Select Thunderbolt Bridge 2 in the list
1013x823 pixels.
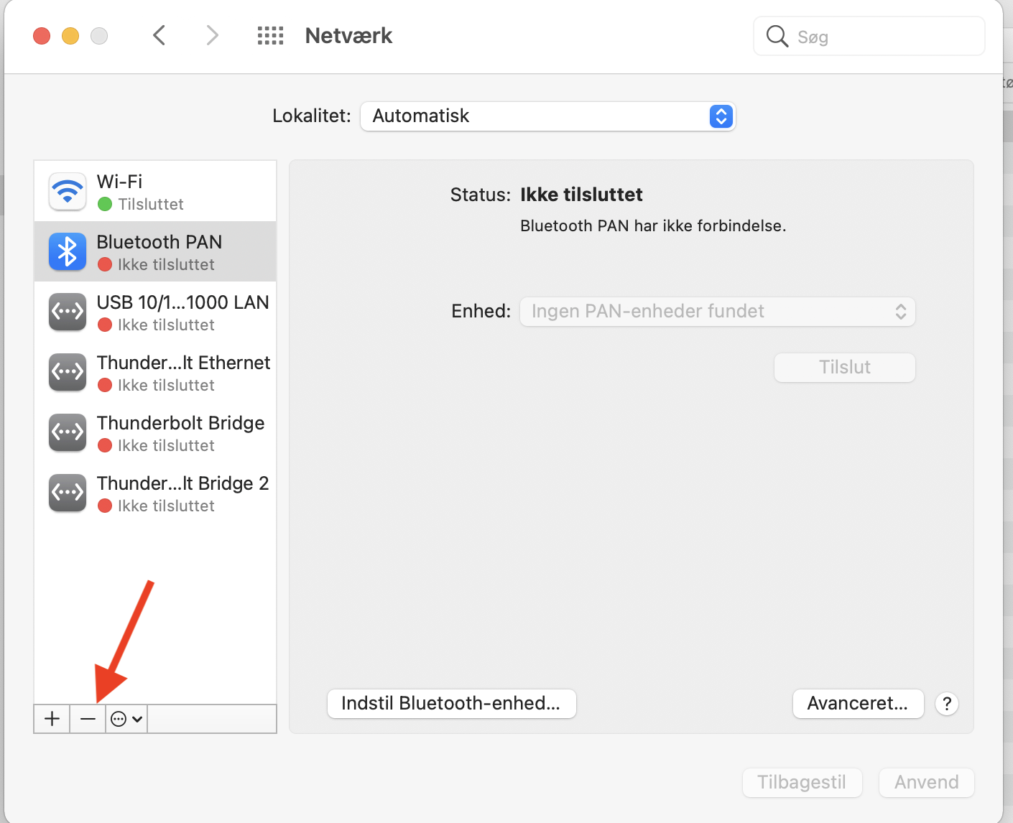pos(182,493)
